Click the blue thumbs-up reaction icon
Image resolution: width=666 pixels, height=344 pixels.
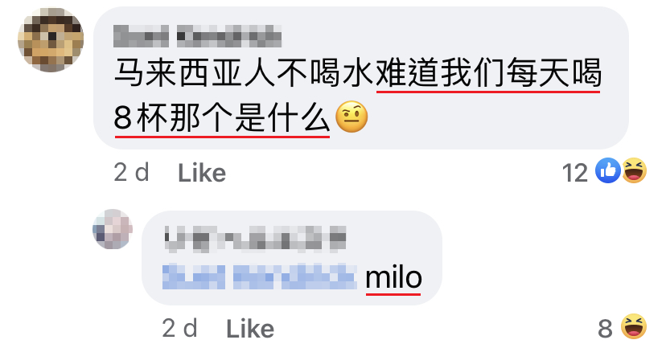[x=608, y=170]
